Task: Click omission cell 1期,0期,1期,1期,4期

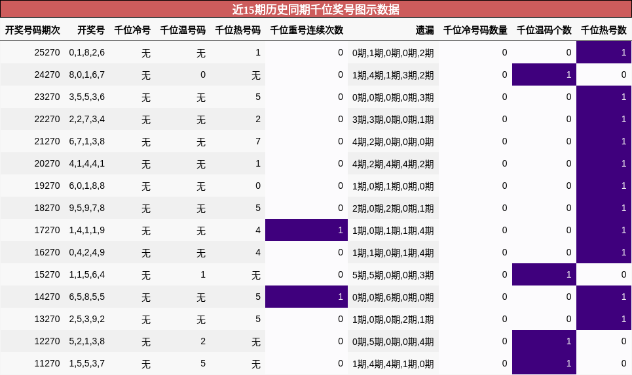Action: [x=393, y=231]
